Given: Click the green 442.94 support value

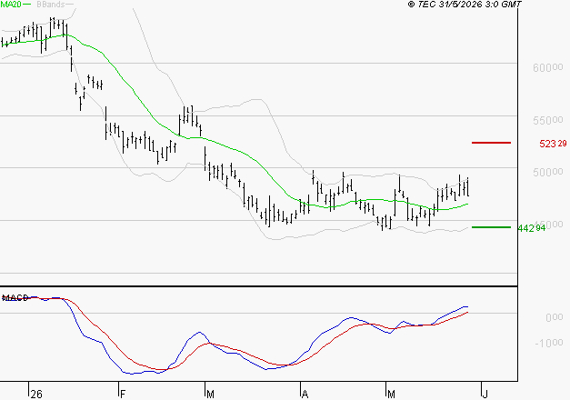Looking at the screenshot, I should tap(532, 228).
